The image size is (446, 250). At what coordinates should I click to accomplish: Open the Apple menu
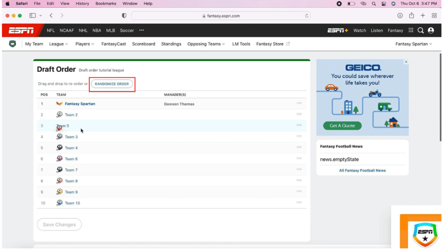pos(7,3)
